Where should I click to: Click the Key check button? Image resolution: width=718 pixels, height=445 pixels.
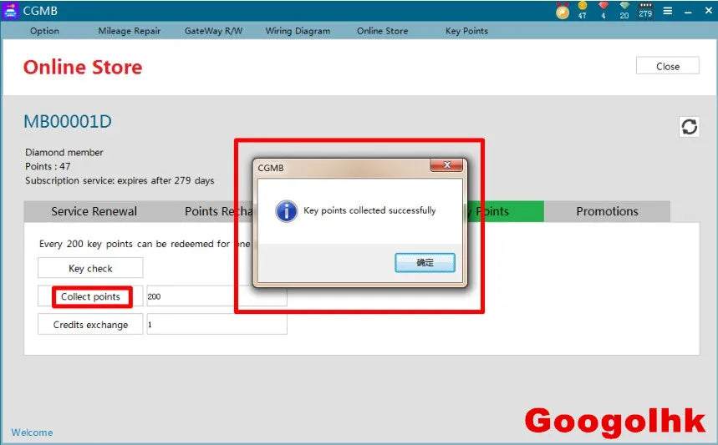click(90, 268)
